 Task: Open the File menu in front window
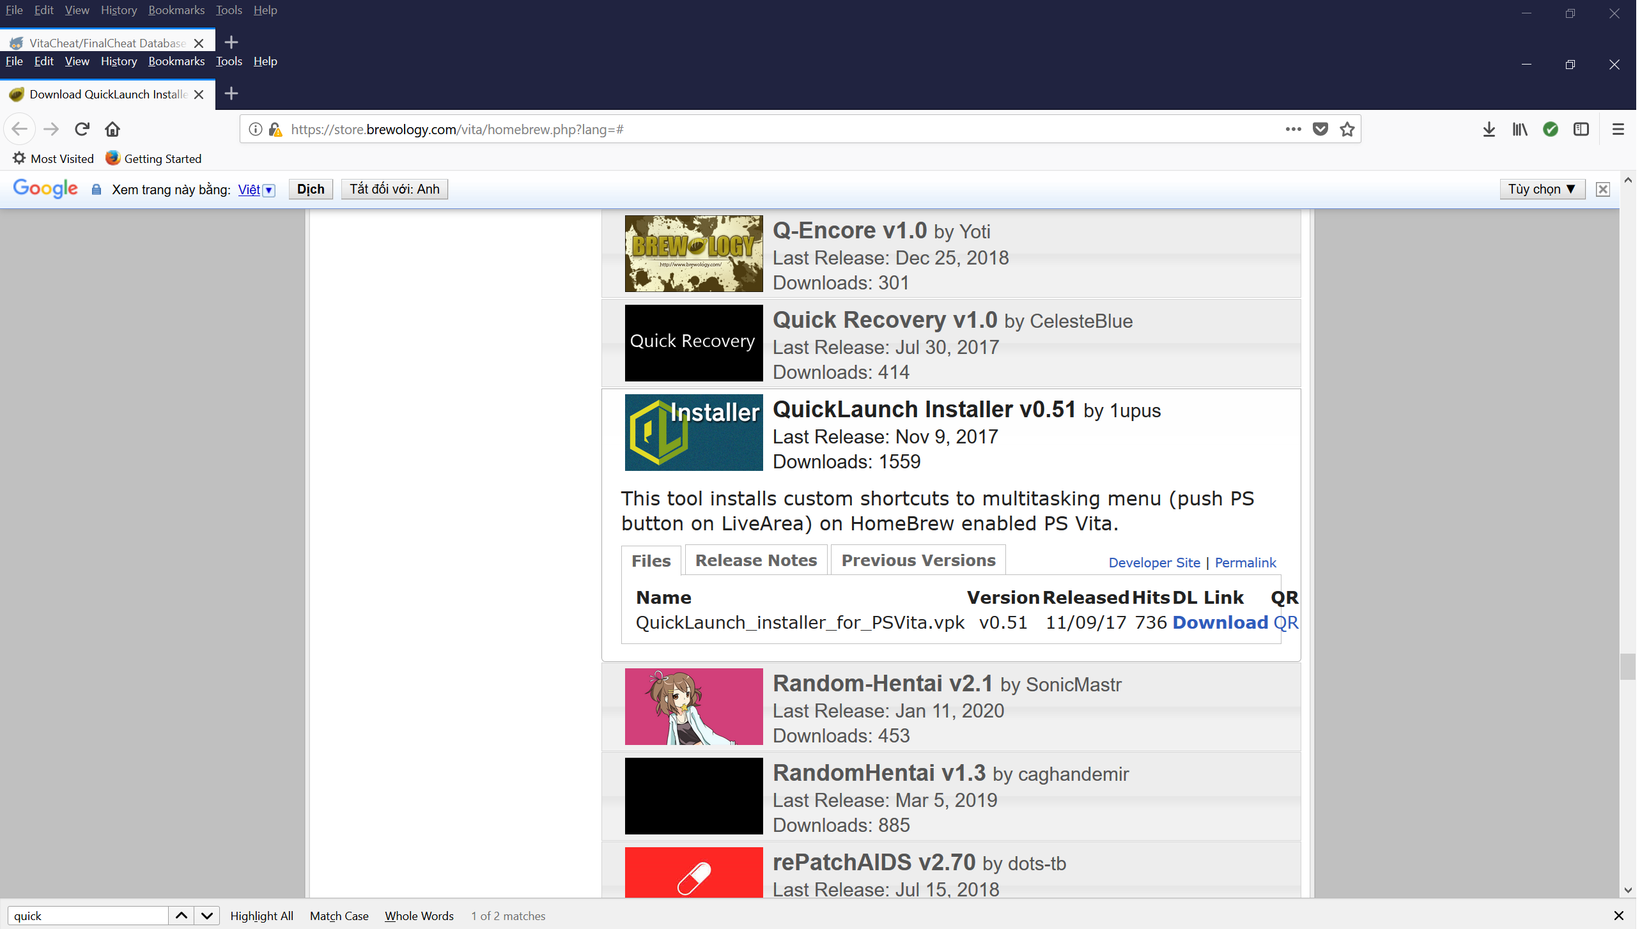click(14, 61)
